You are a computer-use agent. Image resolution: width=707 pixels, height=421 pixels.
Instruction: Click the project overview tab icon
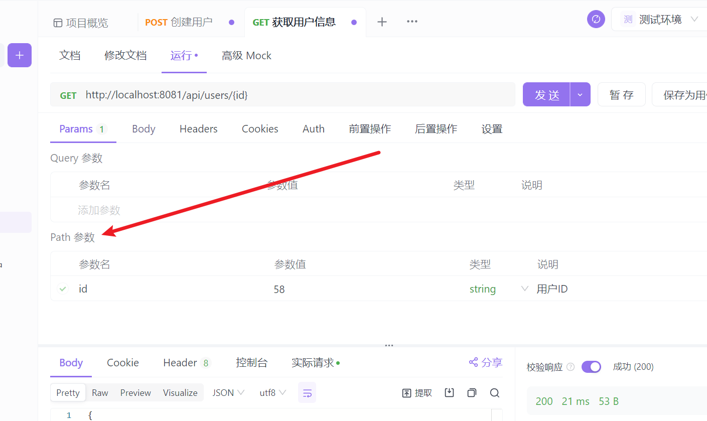[x=58, y=23]
